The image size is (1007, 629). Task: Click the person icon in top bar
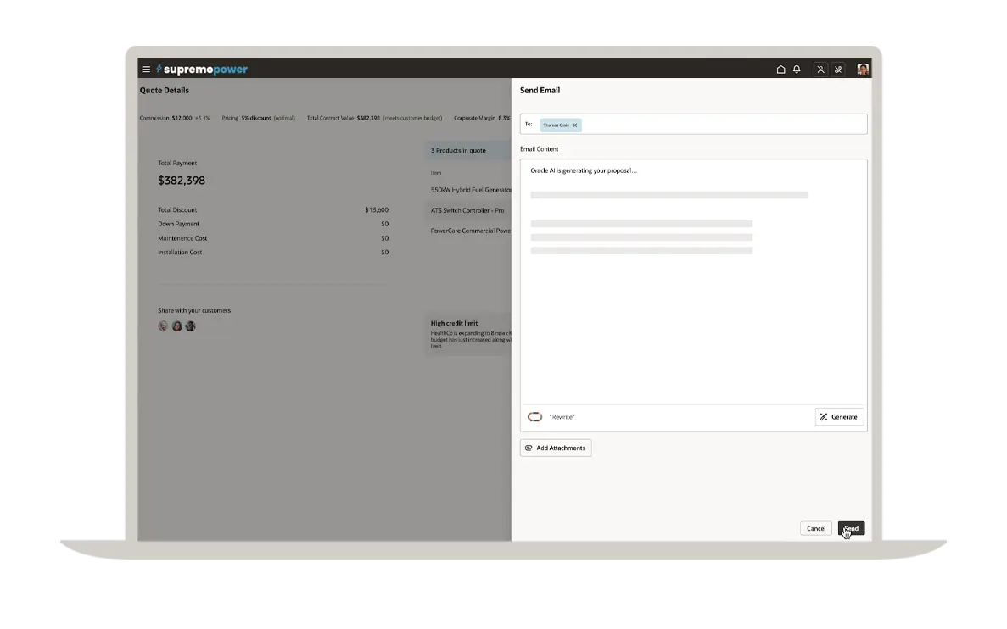(x=820, y=70)
